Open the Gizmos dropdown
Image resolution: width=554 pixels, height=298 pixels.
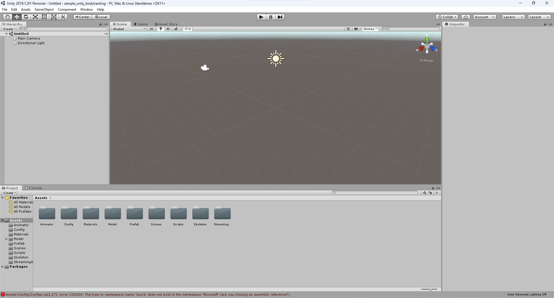click(370, 29)
